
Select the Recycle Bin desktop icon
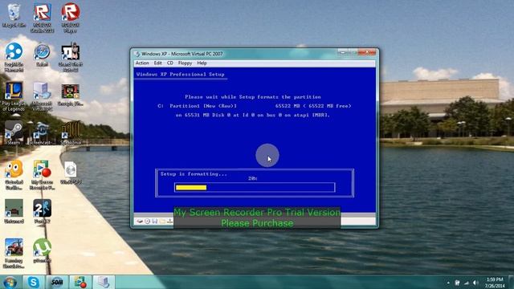tap(14, 16)
